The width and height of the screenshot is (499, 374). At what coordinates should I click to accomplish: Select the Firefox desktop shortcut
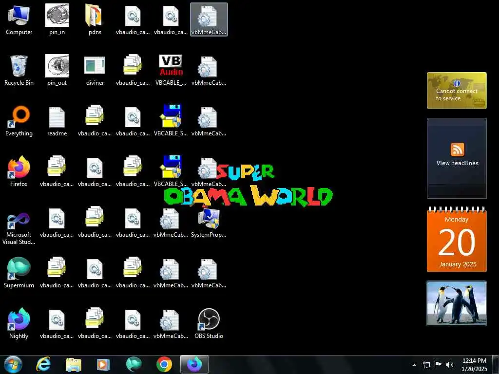(19, 172)
